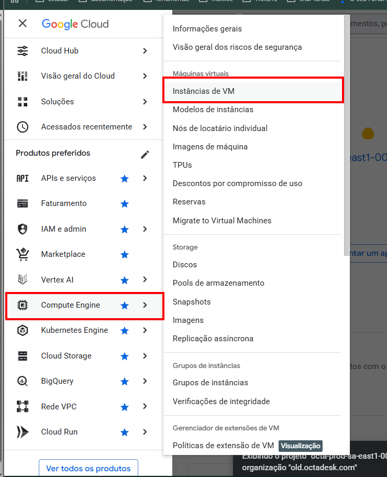The image size is (387, 477).
Task: Click the Faturamento billing icon
Action: click(23, 203)
